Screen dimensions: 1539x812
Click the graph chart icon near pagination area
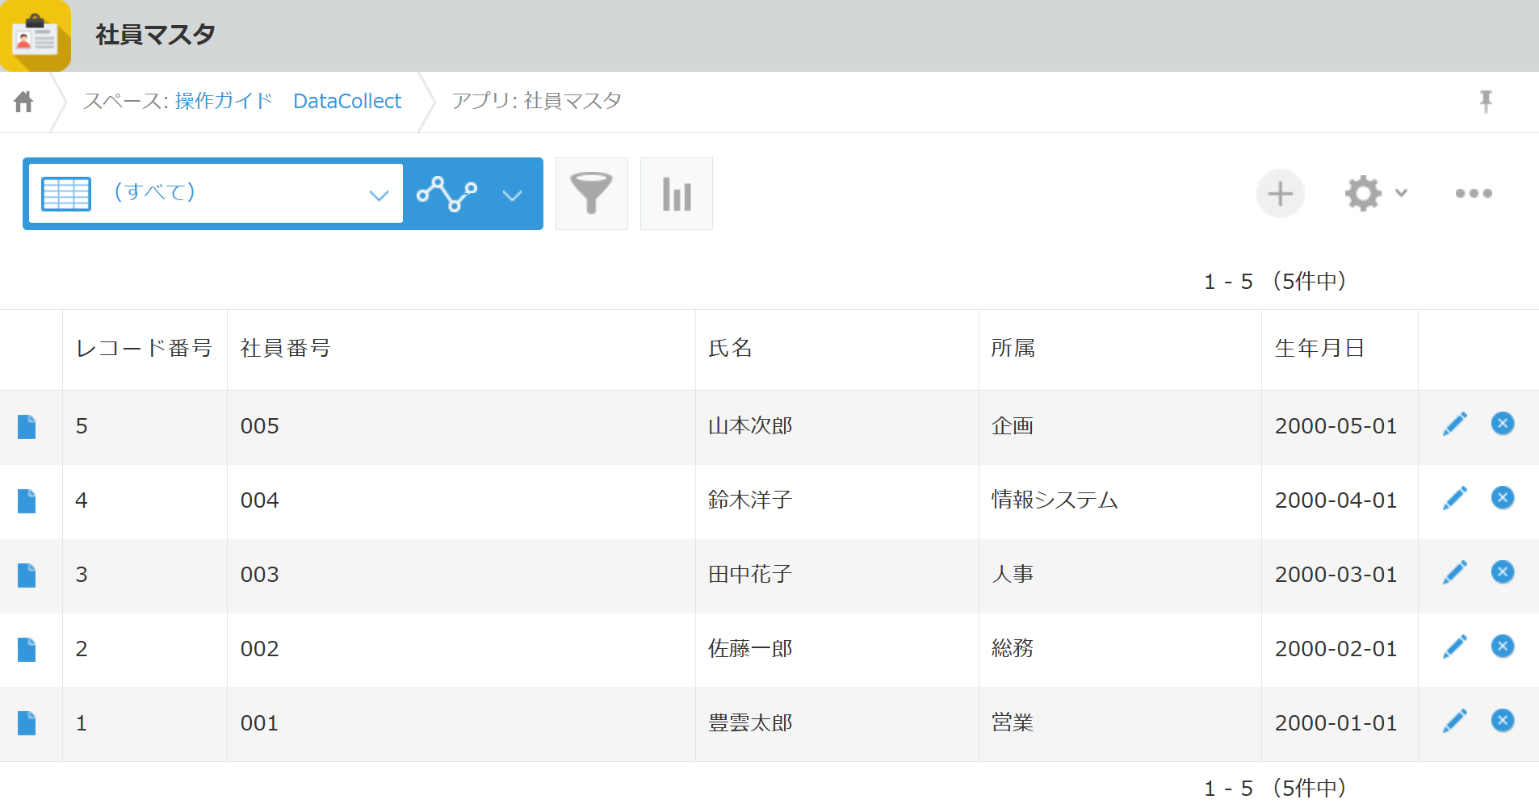(676, 194)
